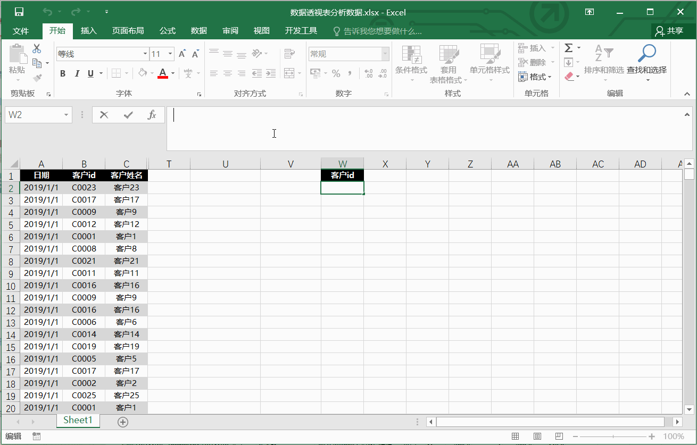Click the Save icon in the title bar
697x445 pixels.
[19, 12]
